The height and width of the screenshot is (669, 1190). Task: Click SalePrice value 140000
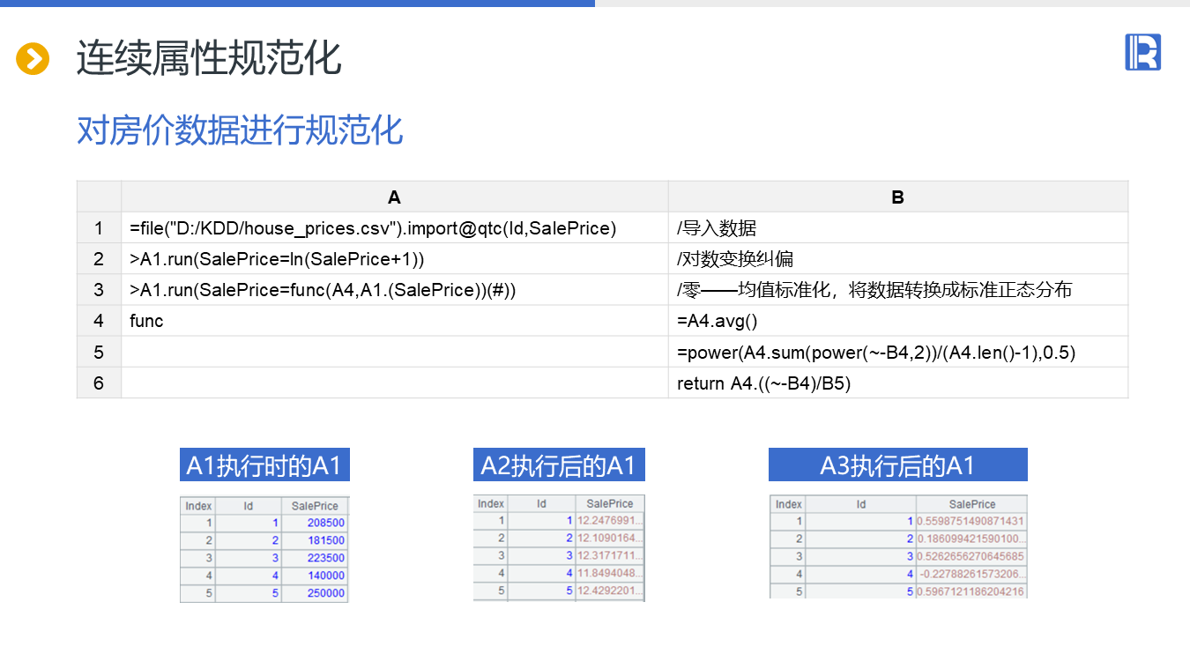pos(315,576)
